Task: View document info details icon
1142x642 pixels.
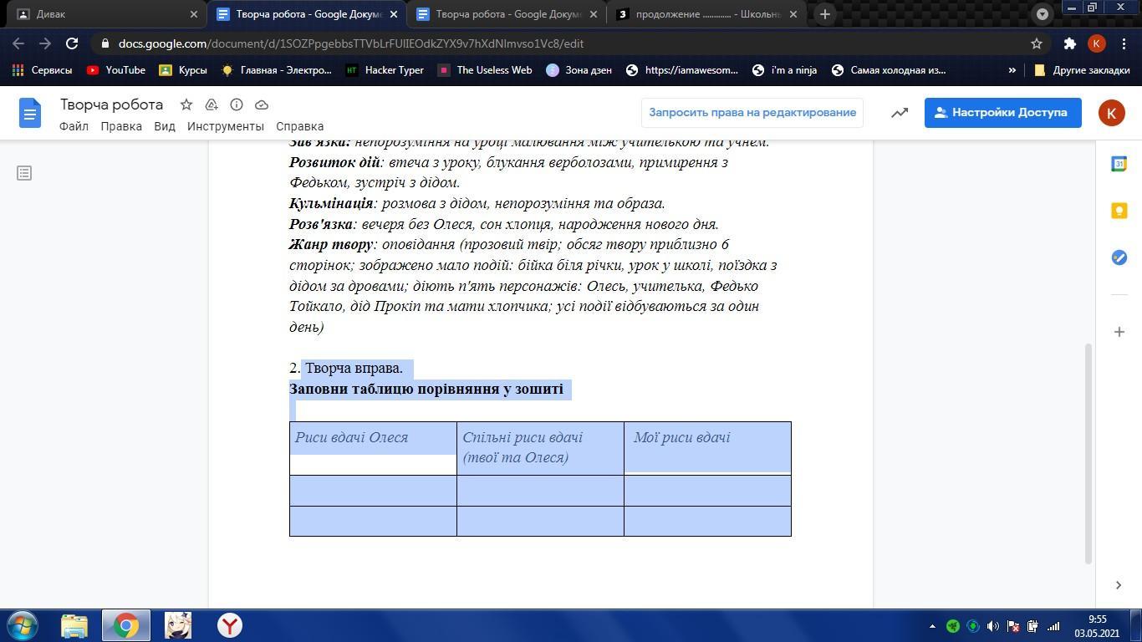Action: (237, 104)
